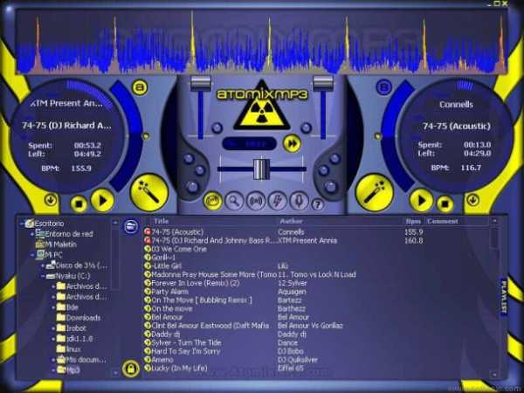Click the round knob beside the left volume fader
Screen dimensions: 524x393
pyautogui.click(x=217, y=128)
